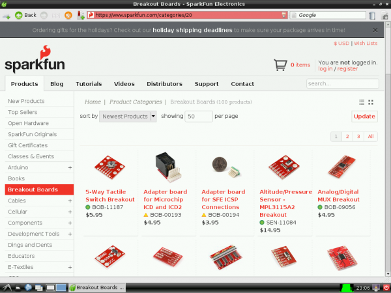Open a new tab using the toolbar icon

coord(6,16)
